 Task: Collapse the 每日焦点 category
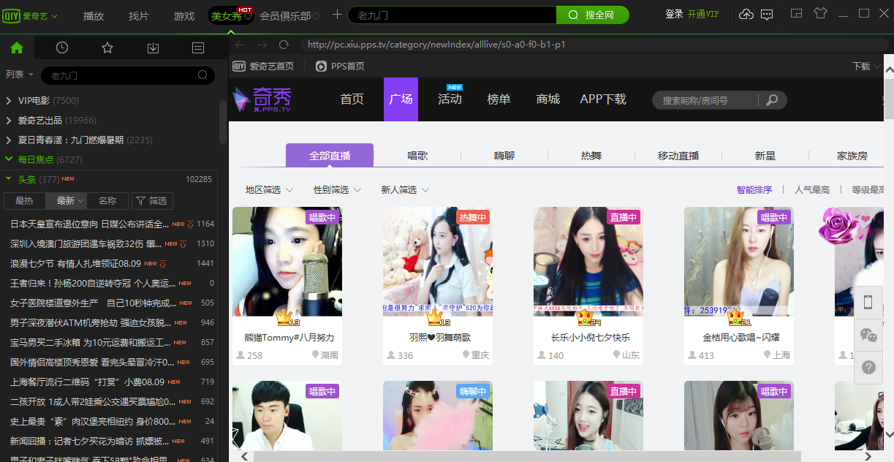[9, 159]
